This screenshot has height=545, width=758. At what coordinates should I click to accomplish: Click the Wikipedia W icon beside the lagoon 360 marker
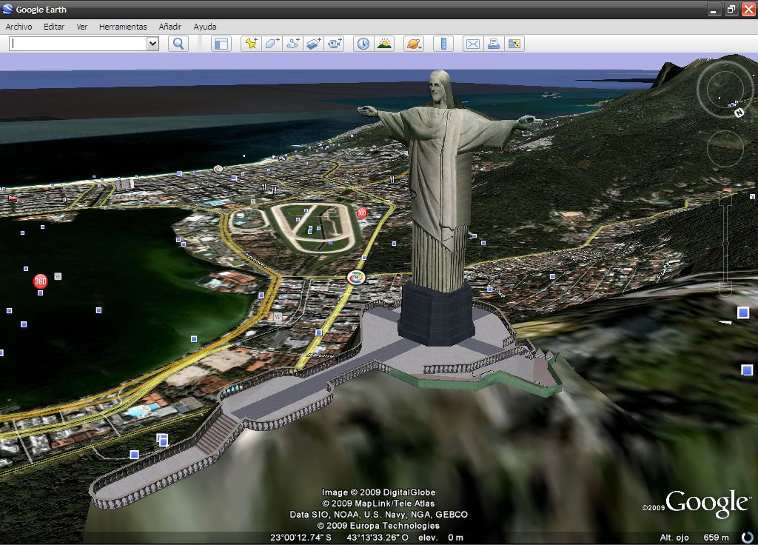click(x=58, y=277)
